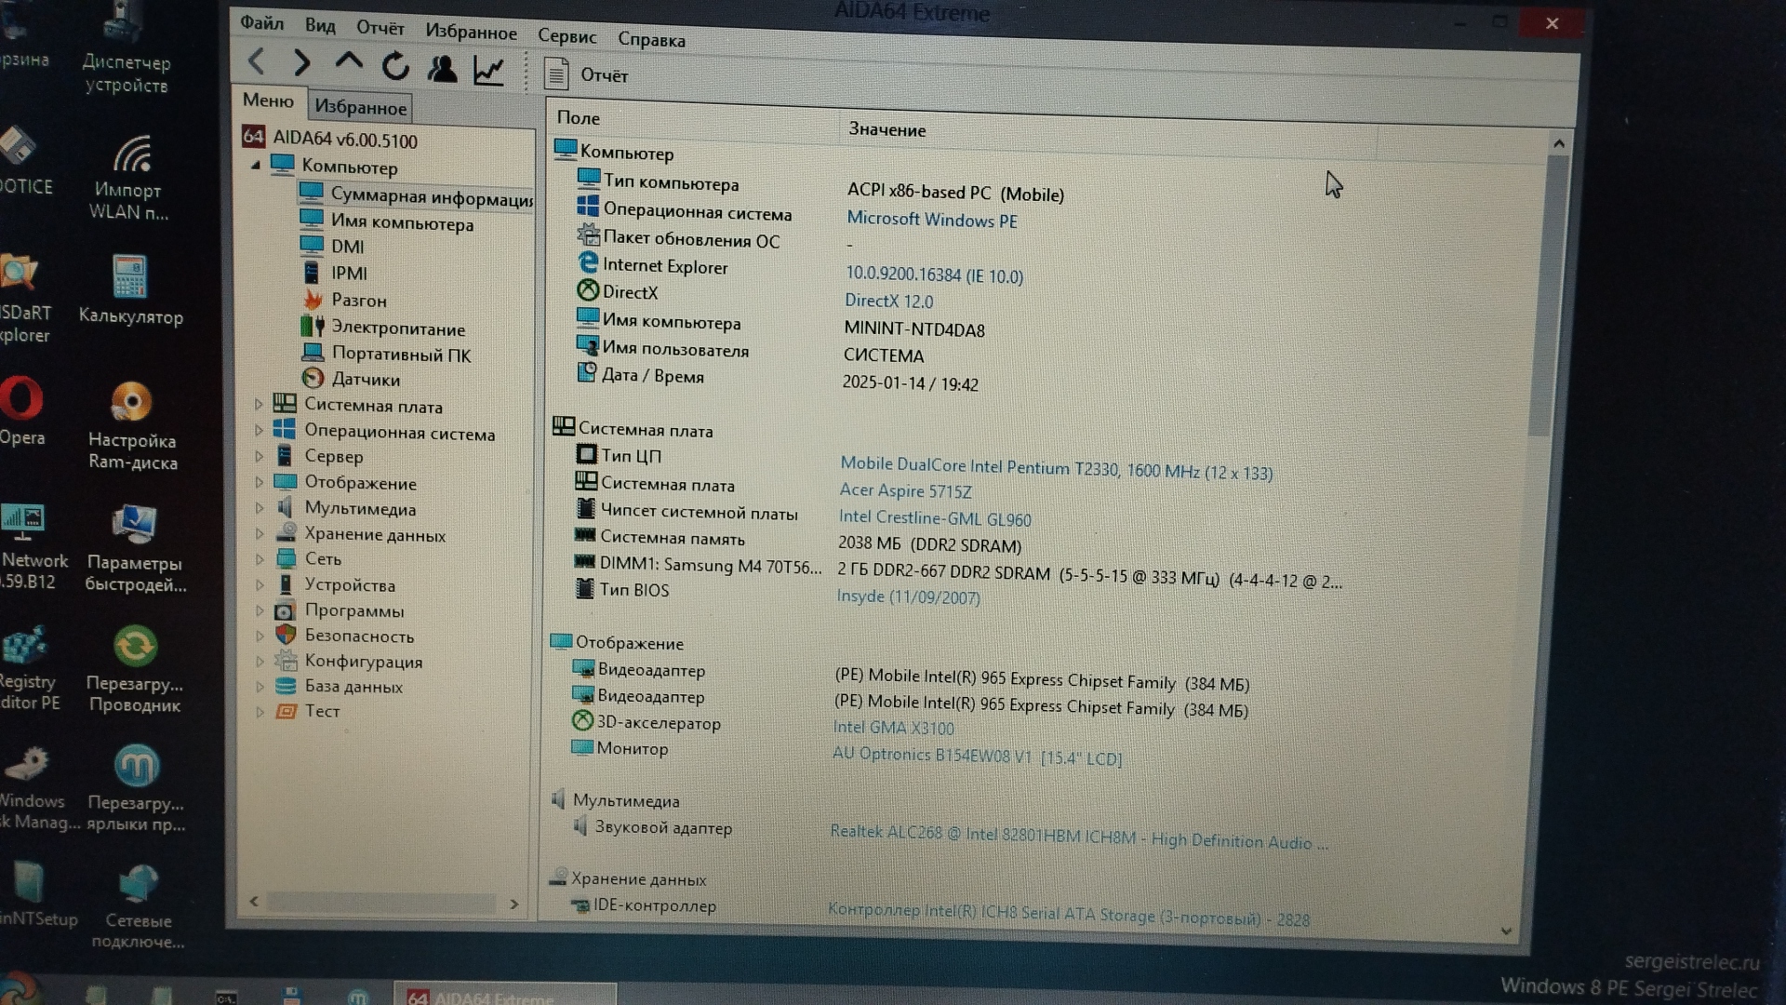Open the Acer Aspire 5715Z link
1786x1005 pixels.
tap(905, 490)
